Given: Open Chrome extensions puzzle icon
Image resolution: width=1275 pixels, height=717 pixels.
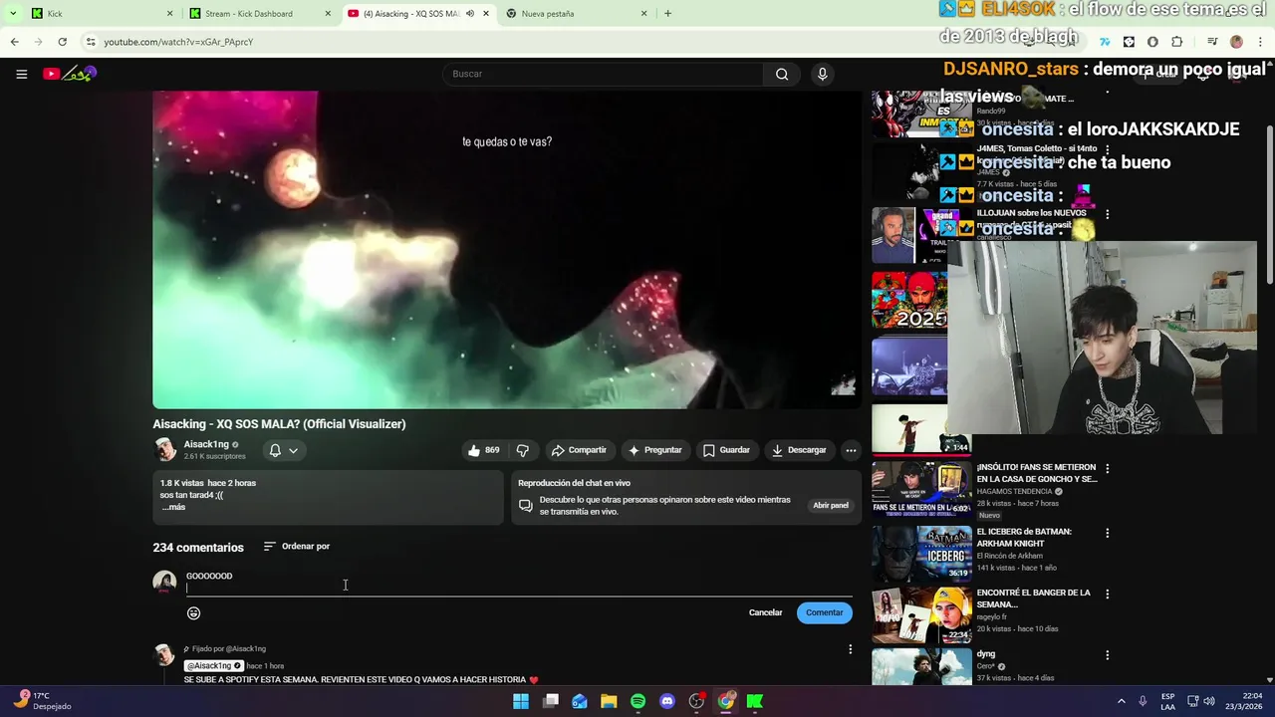Looking at the screenshot, I should [1176, 42].
